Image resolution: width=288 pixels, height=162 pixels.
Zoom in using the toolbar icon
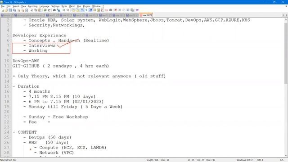(63, 10)
